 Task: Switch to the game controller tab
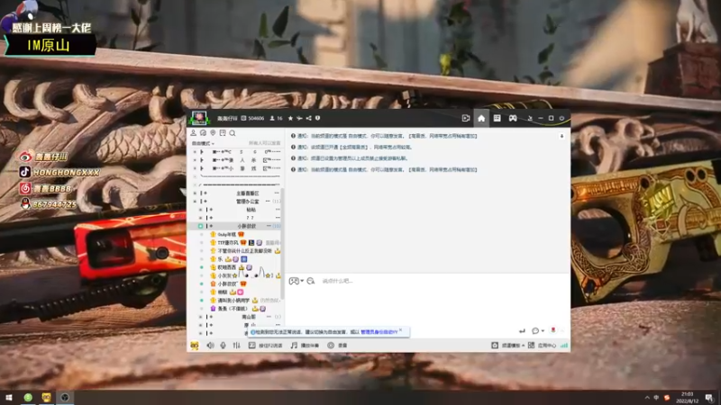pos(513,118)
